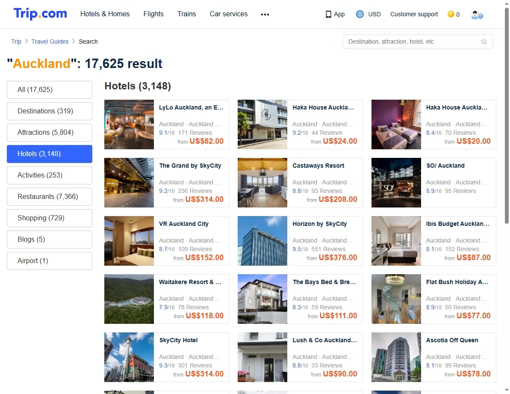The image size is (510, 394).
Task: Click VR Auckland City title
Action: 184,224
